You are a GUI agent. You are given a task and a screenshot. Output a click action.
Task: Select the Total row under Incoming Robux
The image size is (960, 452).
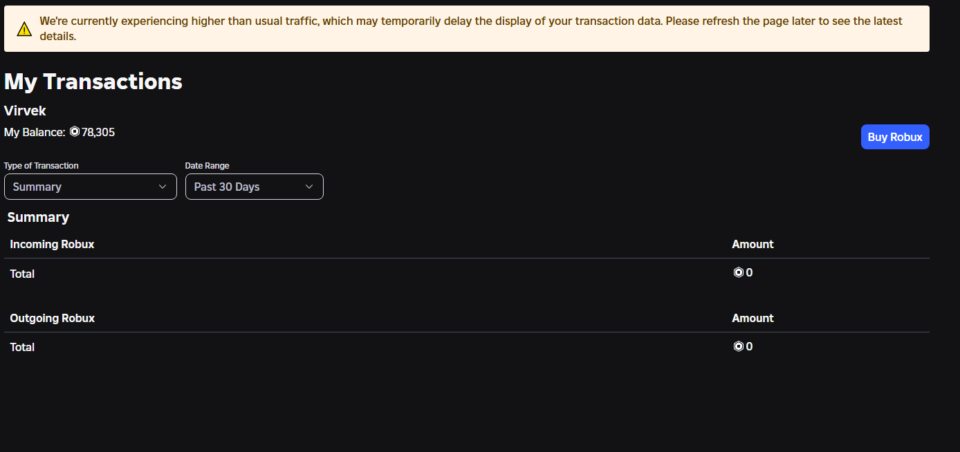point(22,273)
